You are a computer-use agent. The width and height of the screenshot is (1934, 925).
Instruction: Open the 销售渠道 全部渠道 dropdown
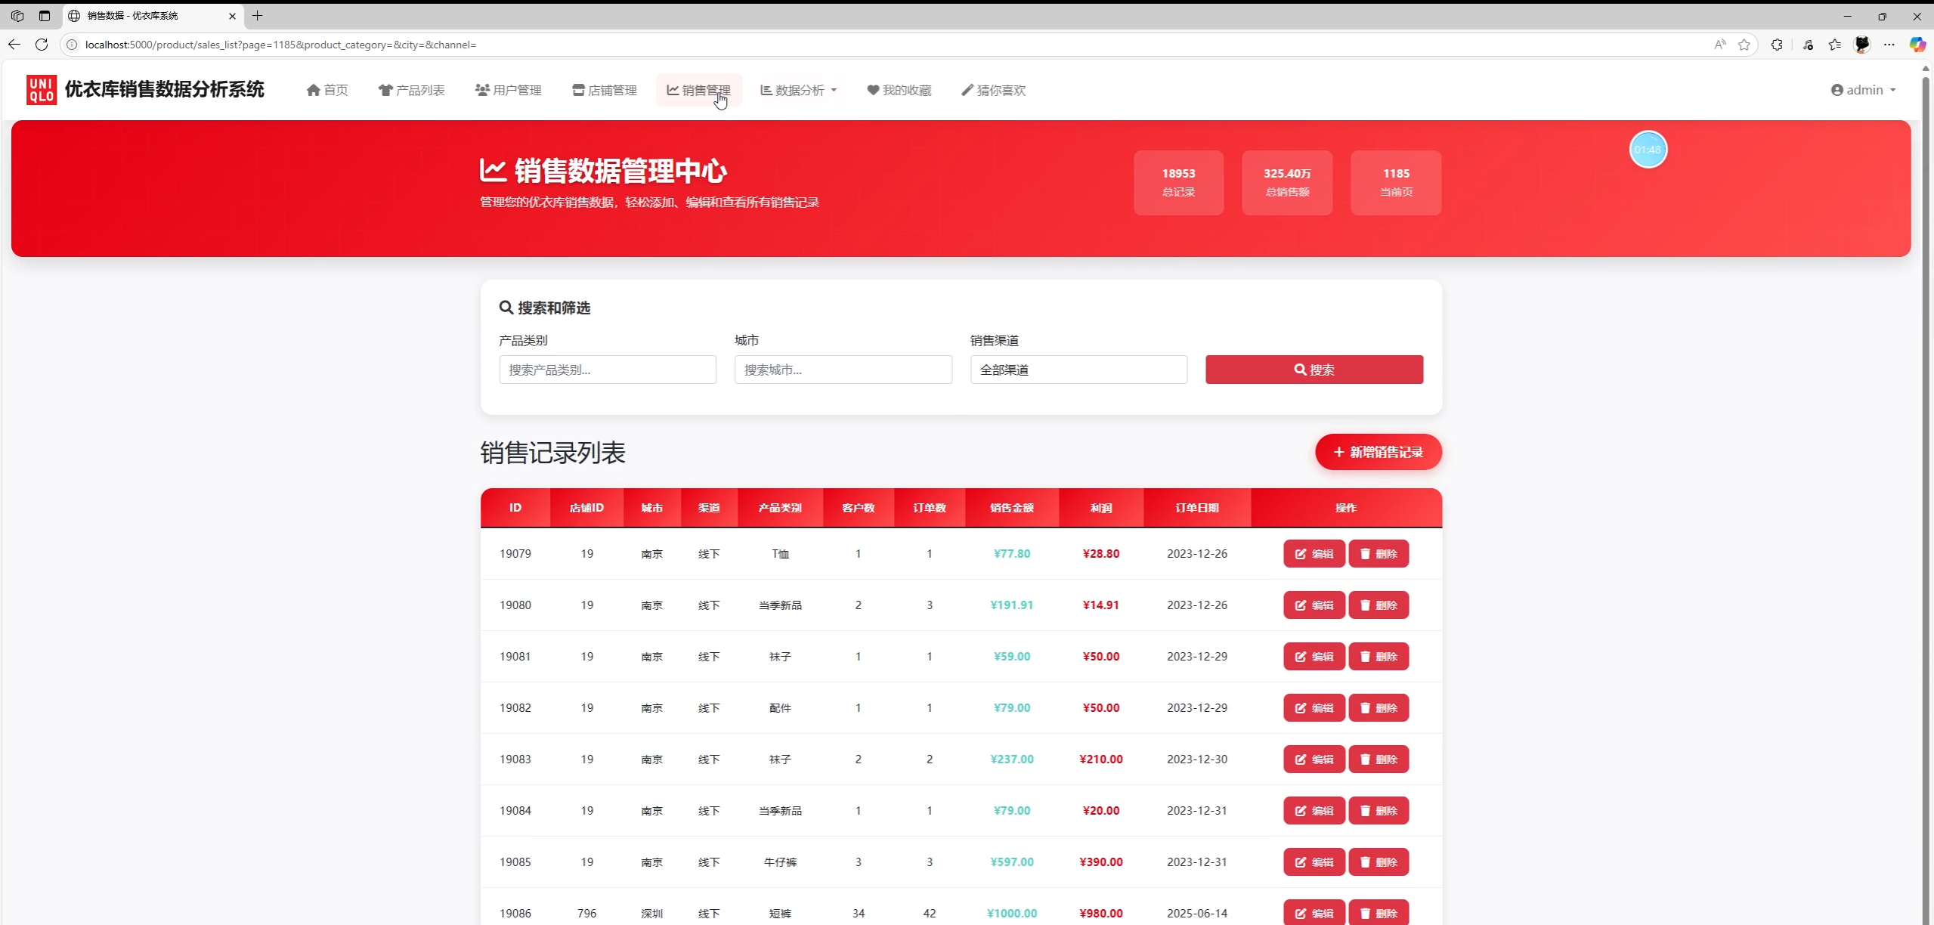tap(1078, 370)
